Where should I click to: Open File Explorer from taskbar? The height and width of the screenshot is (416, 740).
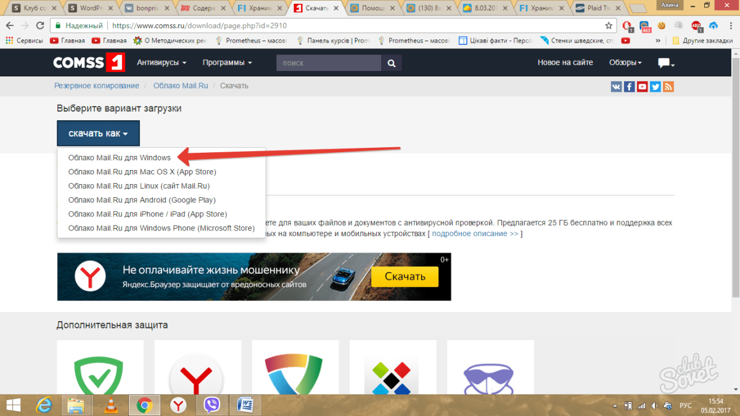coord(76,405)
